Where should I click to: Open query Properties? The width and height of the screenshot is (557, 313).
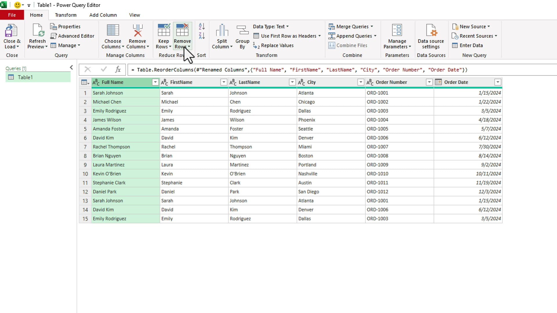pyautogui.click(x=65, y=26)
